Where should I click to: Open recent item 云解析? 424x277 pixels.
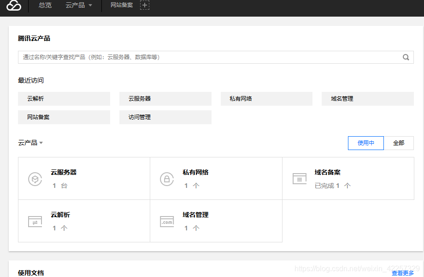point(64,99)
